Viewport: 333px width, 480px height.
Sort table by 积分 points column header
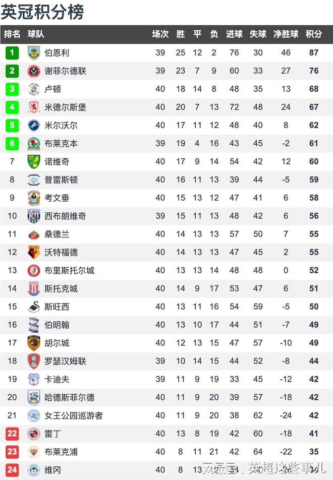point(314,34)
